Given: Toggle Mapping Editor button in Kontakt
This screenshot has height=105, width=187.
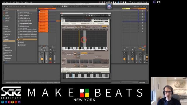Looking at the screenshot, I should coord(85,24).
